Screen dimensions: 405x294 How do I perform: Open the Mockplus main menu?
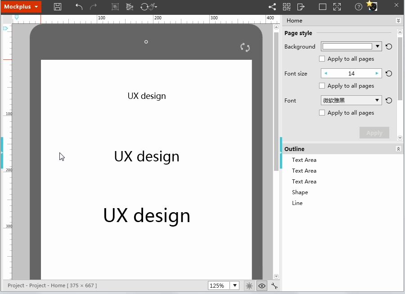point(21,7)
